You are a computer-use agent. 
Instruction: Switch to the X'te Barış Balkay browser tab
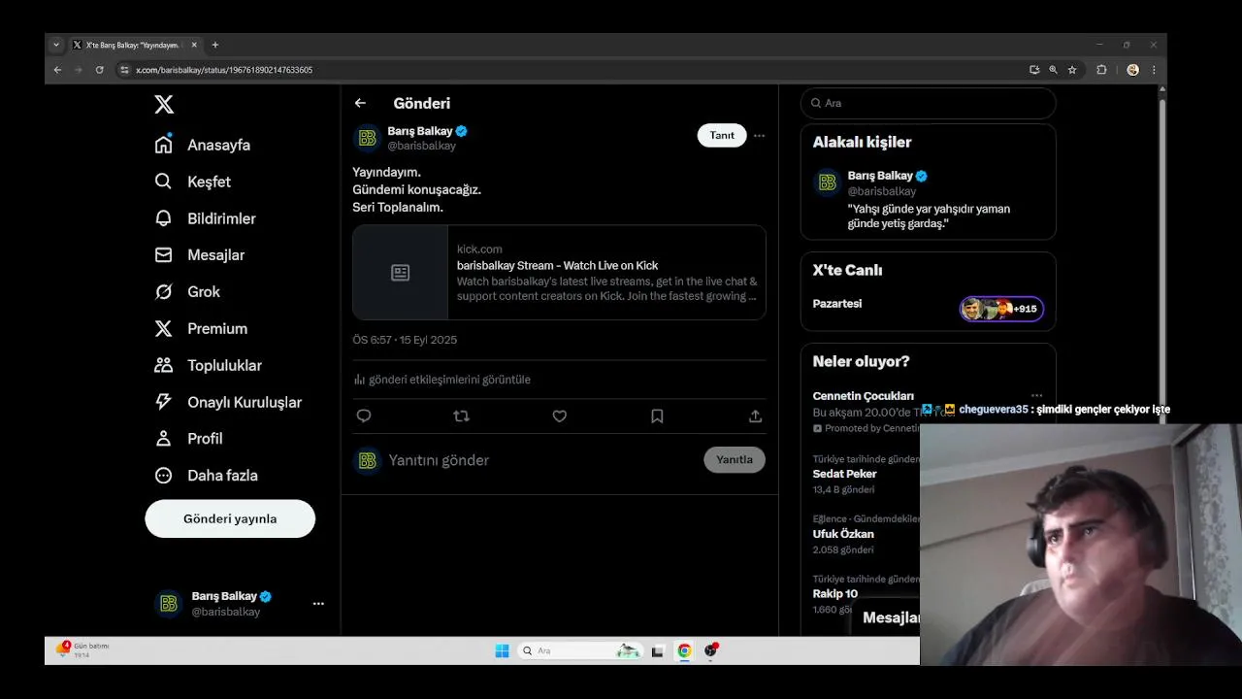pos(135,45)
